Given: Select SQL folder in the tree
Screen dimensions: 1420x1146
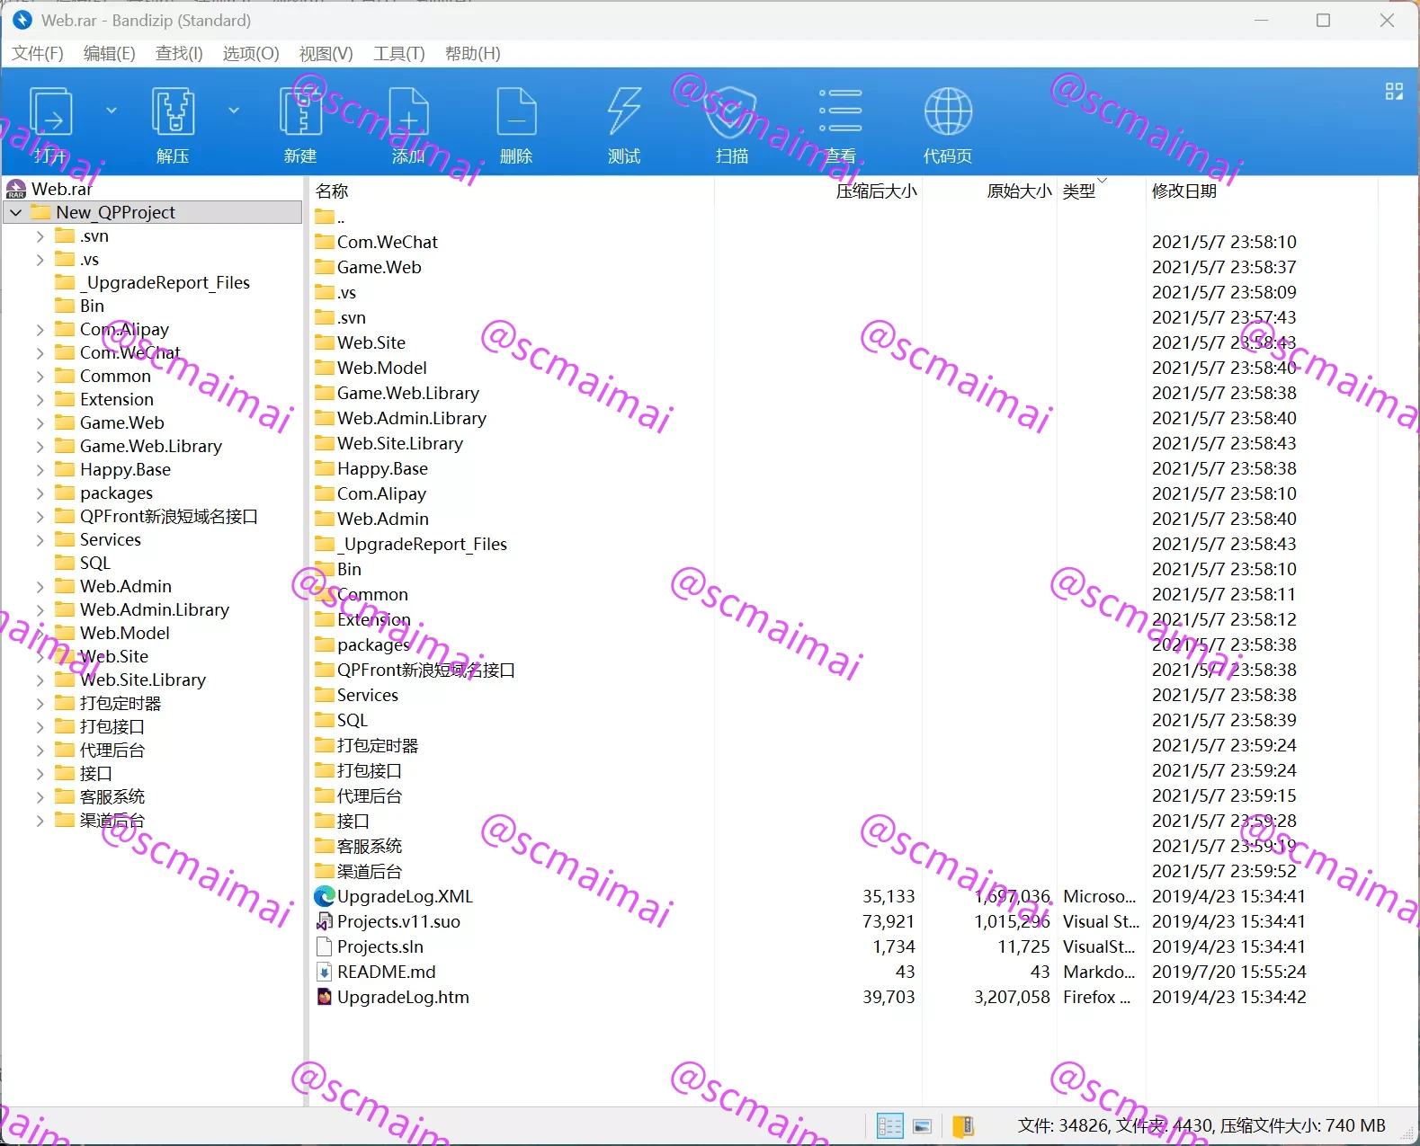Looking at the screenshot, I should click(x=94, y=563).
